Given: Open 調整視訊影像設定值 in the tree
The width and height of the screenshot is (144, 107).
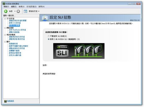Looking at the screenshot, I should click(17, 39).
